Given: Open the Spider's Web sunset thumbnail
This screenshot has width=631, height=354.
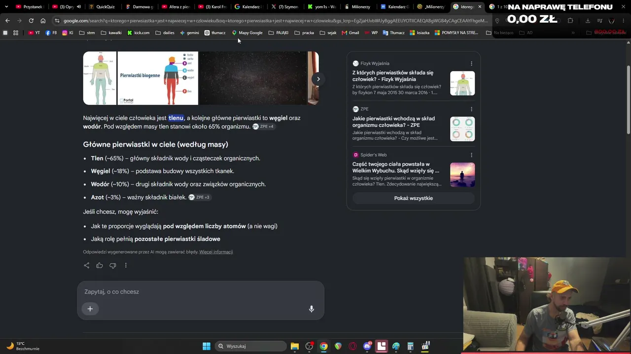Looking at the screenshot, I should point(462,175).
